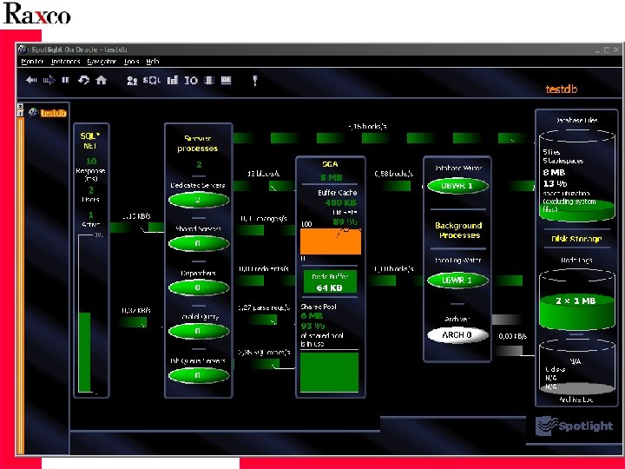The height and width of the screenshot is (469, 625).
Task: Click the pin button on the side pane
Action: (x=20, y=113)
